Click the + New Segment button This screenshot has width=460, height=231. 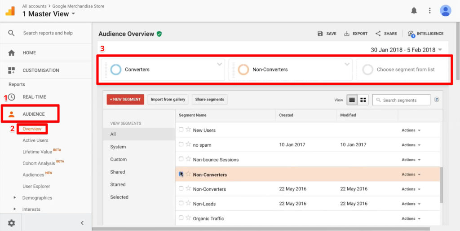pyautogui.click(x=125, y=99)
